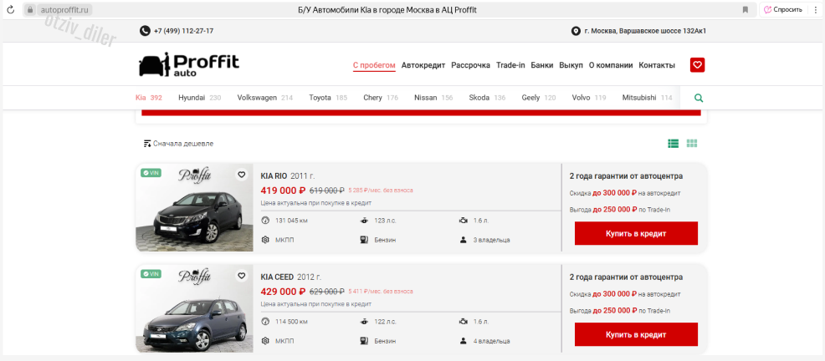Screen dimensions: 825x361
Task: Open the KIA RIO car photo
Action: point(194,207)
